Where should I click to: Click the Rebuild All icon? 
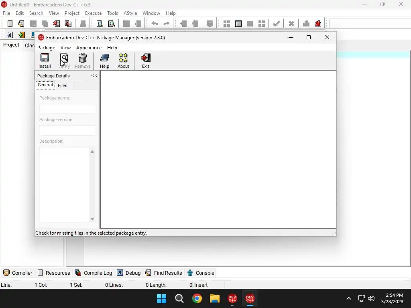pos(262,24)
